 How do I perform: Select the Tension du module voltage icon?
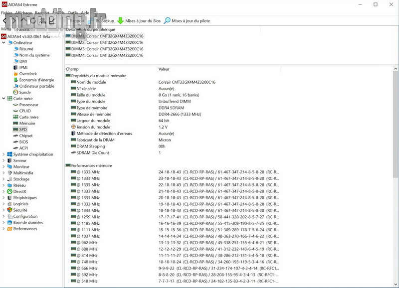point(73,127)
